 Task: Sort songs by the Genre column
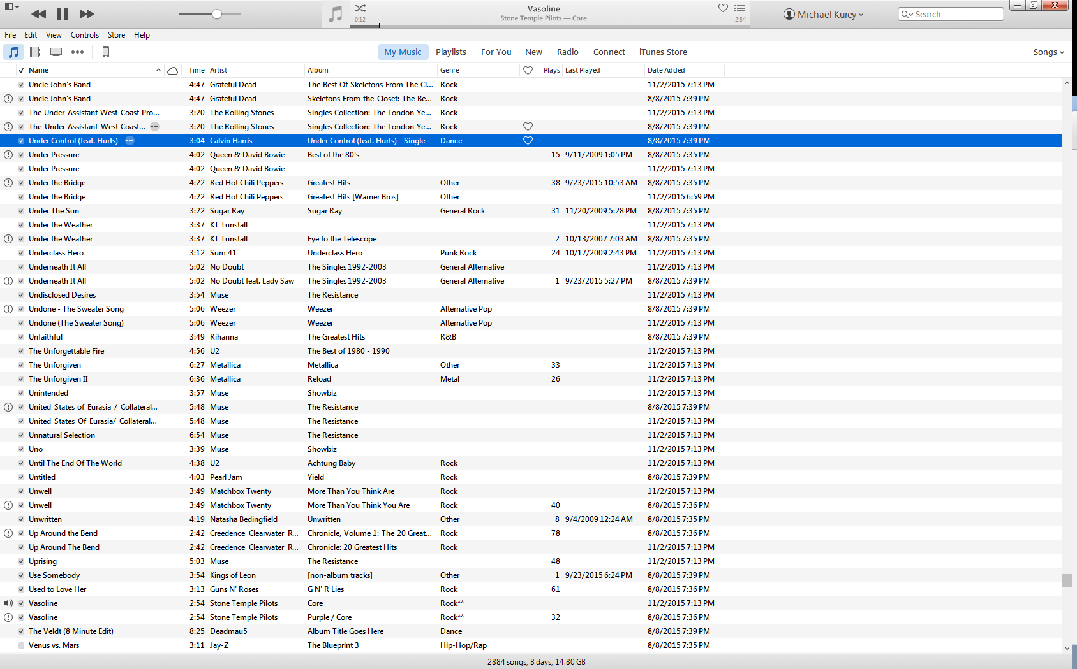(x=479, y=71)
